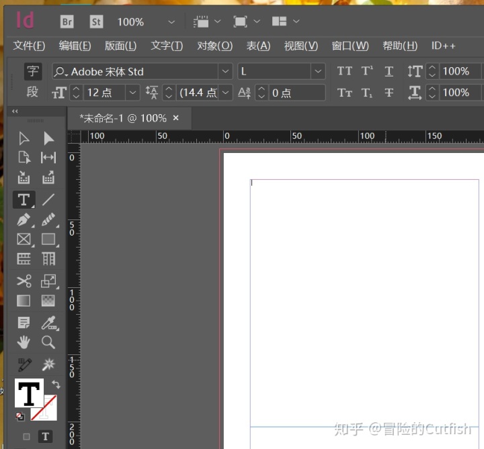Click the starburst tool icon

pos(48,365)
